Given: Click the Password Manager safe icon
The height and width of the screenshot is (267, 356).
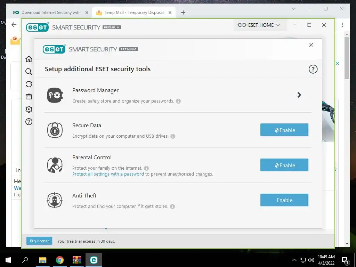Looking at the screenshot, I should [x=55, y=95].
